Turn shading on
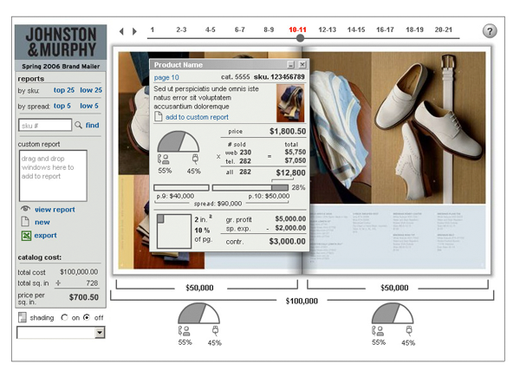This screenshot has width=520, height=390. (x=64, y=318)
